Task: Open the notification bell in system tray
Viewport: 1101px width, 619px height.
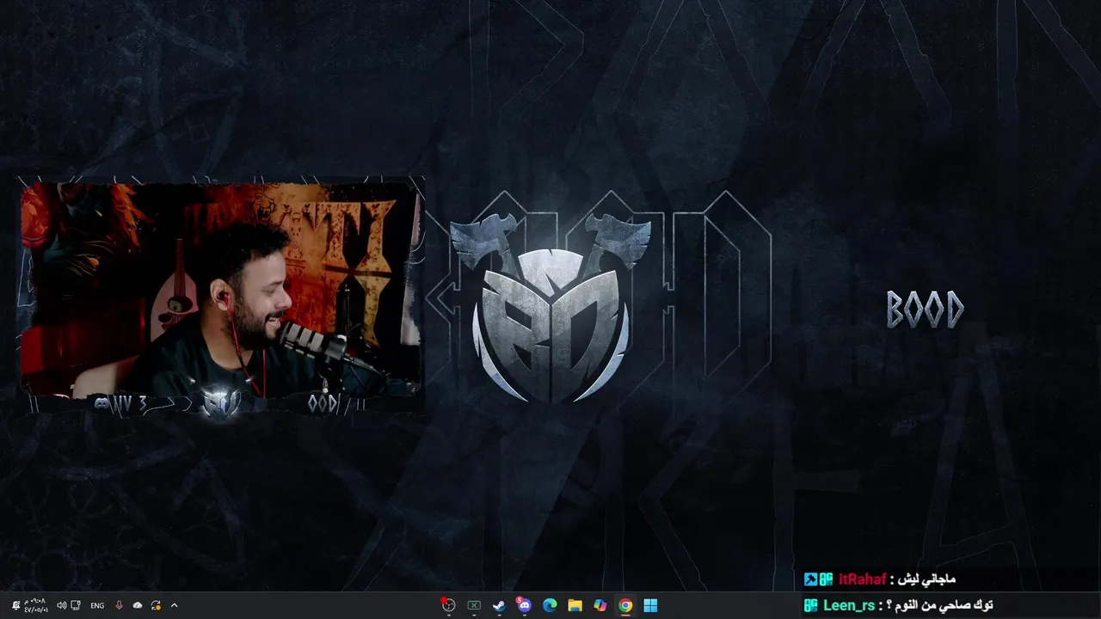Action: tap(15, 605)
